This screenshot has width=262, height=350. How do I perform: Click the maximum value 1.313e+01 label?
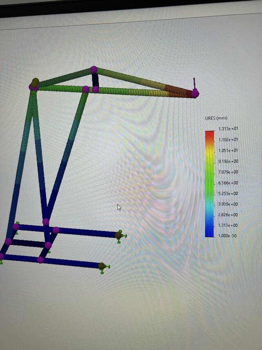tap(228, 128)
